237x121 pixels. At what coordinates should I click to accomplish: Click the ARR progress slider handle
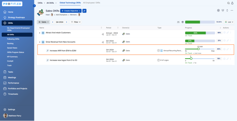click(198, 49)
